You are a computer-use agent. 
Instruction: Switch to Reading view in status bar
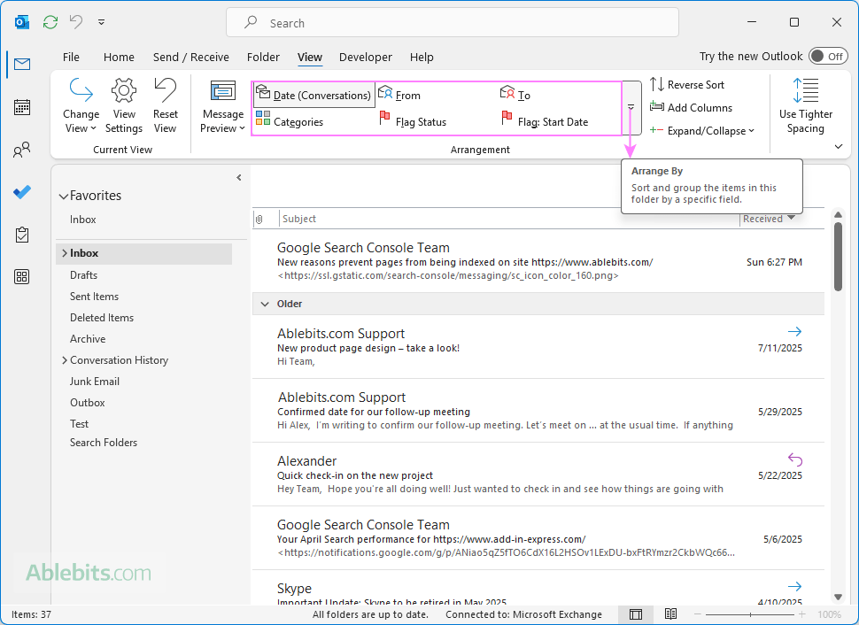click(x=670, y=614)
